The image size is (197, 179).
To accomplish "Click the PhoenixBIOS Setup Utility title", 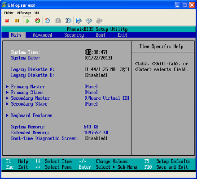I will 97,29.
